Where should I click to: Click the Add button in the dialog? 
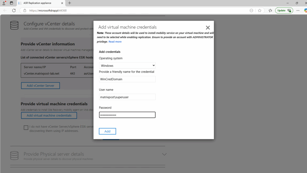click(x=107, y=131)
